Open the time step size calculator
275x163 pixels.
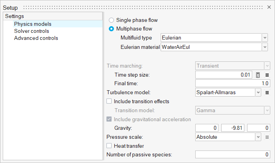[258, 75]
